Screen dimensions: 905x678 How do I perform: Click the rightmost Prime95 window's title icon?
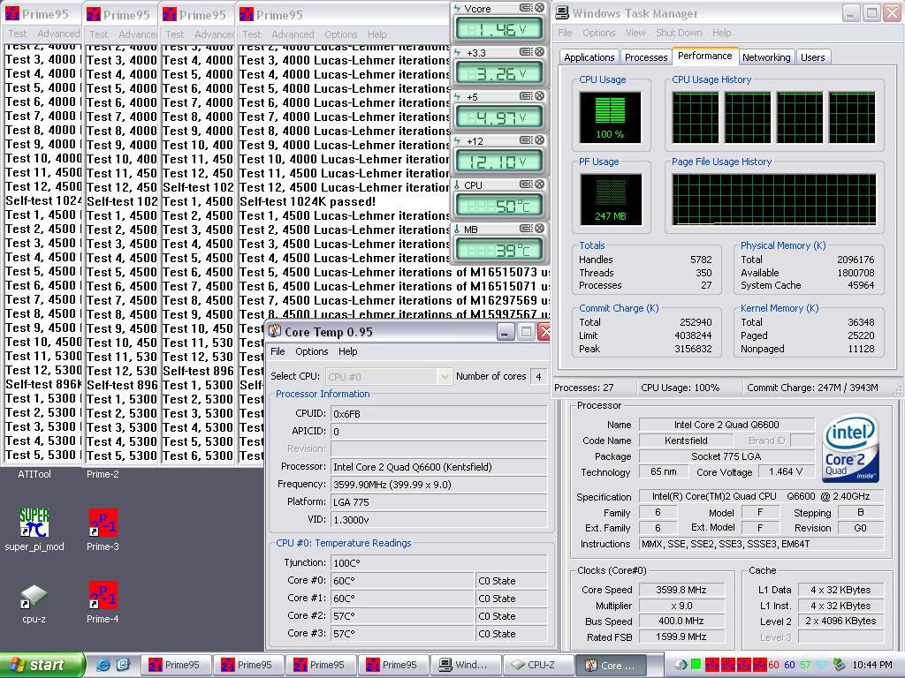[x=247, y=14]
